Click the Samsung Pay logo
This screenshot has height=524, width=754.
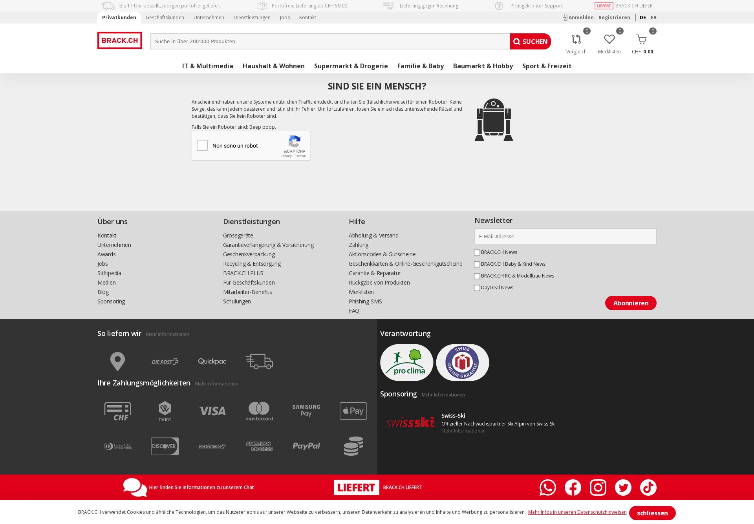[306, 411]
